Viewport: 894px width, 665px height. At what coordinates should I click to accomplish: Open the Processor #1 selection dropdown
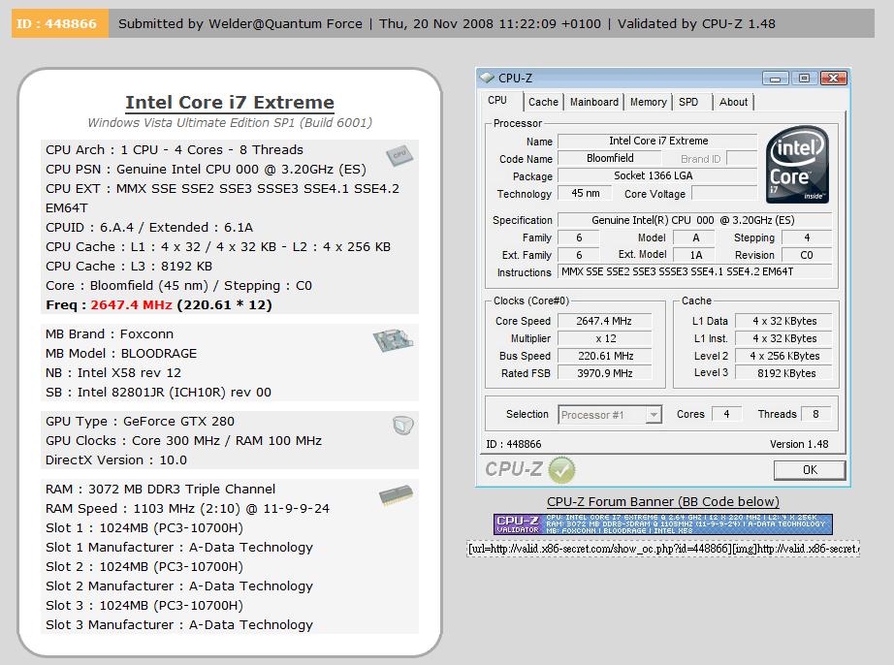tap(654, 414)
